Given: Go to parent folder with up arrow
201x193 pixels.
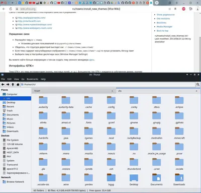Looking at the screenshot, I should [x=13, y=85].
